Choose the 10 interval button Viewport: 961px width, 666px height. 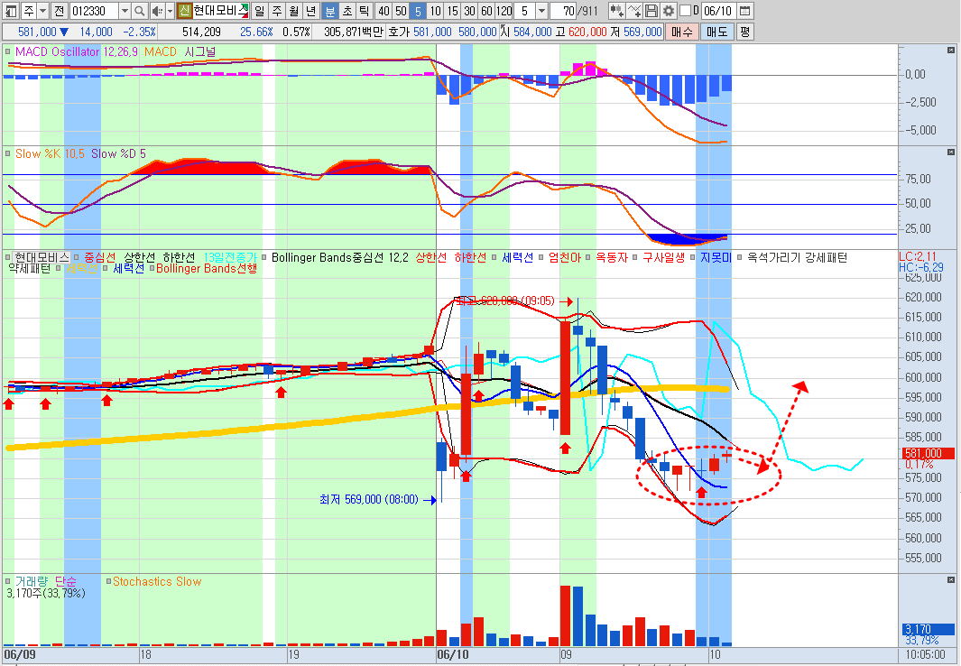click(x=435, y=11)
